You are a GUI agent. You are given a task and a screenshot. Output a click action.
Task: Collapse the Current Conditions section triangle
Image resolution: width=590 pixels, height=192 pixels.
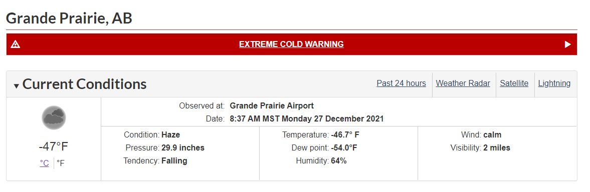(16, 86)
